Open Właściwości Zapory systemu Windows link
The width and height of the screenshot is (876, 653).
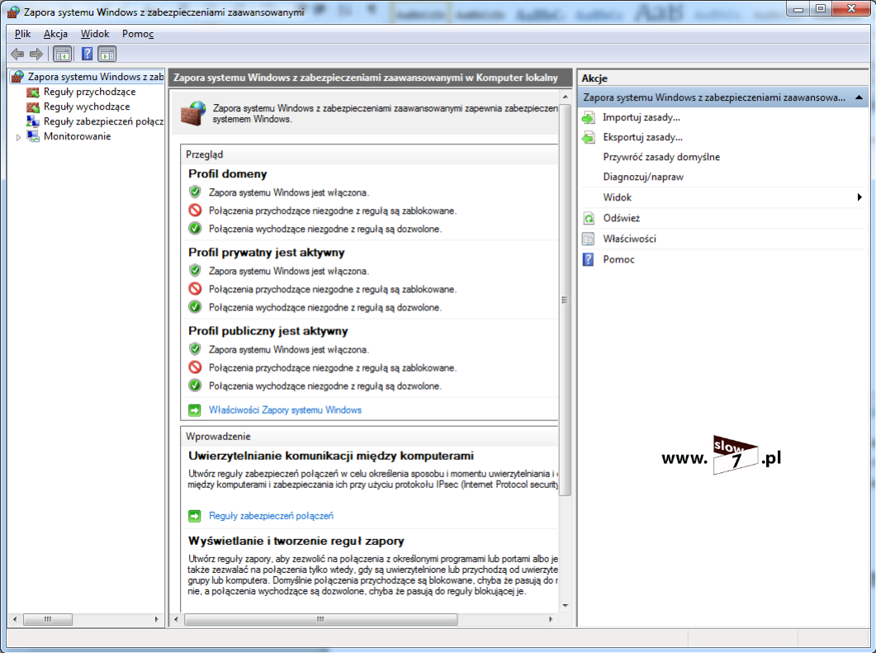(x=285, y=410)
